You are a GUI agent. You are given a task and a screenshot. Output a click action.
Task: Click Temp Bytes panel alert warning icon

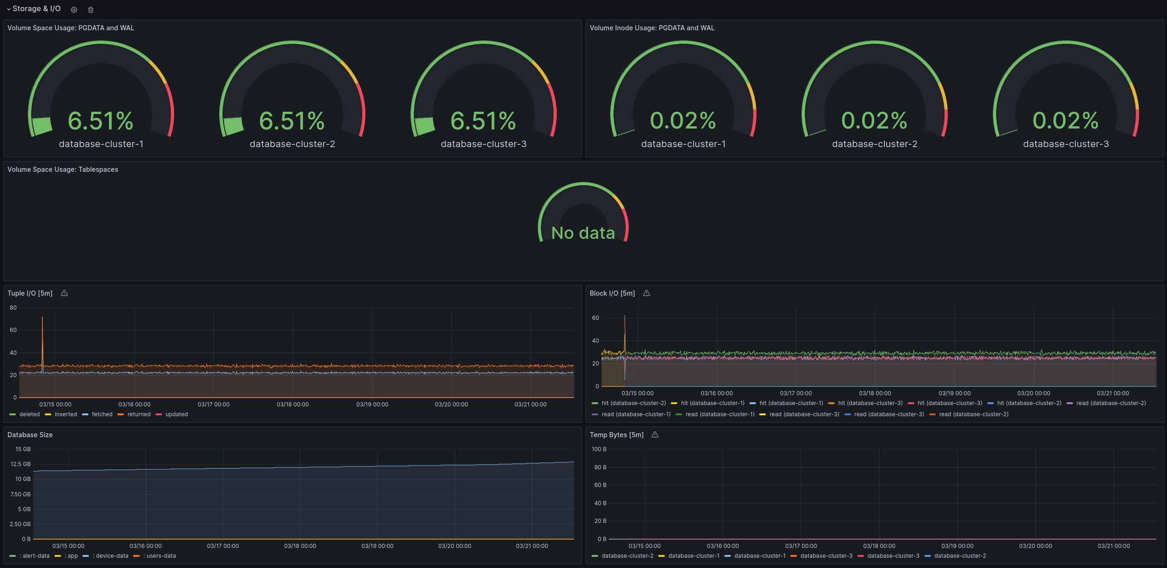tap(655, 435)
